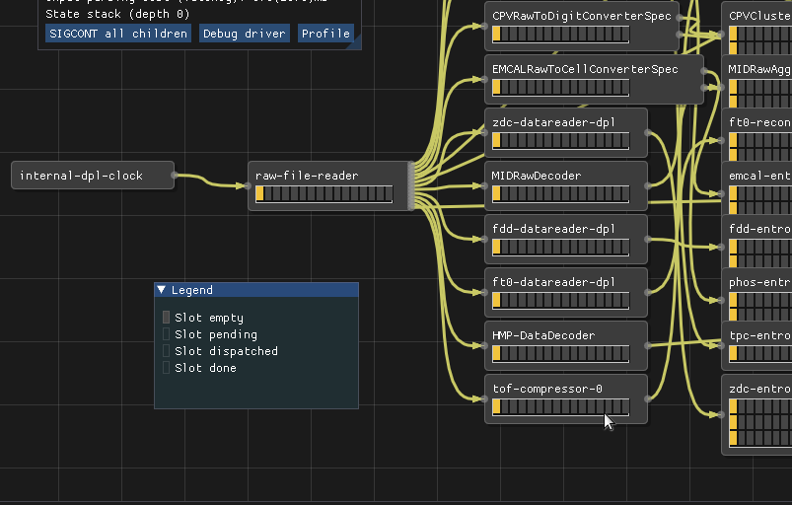Click the ft0-datareader-dpl input port

point(484,292)
